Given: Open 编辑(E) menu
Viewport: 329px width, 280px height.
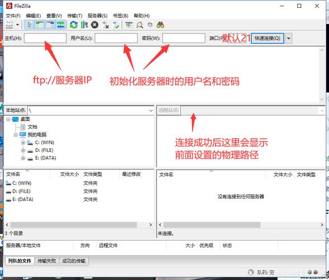Looking at the screenshot, I should point(33,16).
